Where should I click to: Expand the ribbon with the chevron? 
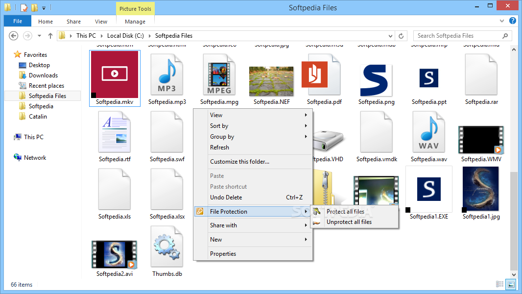coord(502,21)
